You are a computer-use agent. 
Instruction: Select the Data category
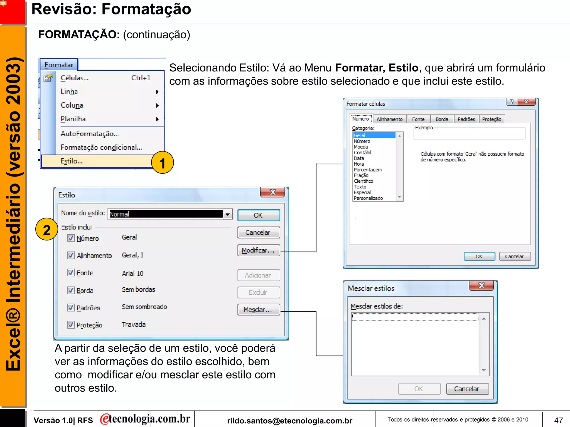[374, 158]
